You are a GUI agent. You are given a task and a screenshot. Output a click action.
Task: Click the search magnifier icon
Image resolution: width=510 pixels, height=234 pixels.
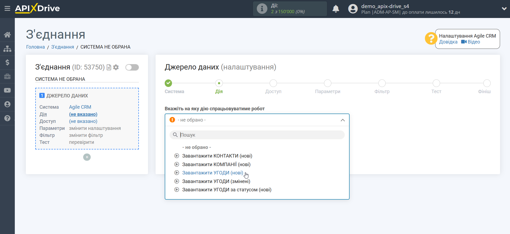point(175,135)
